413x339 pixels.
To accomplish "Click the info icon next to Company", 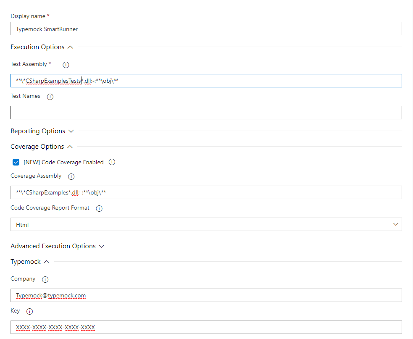I will tap(45, 279).
